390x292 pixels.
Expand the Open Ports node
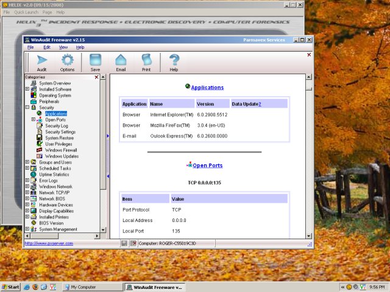pyautogui.click(x=33, y=120)
